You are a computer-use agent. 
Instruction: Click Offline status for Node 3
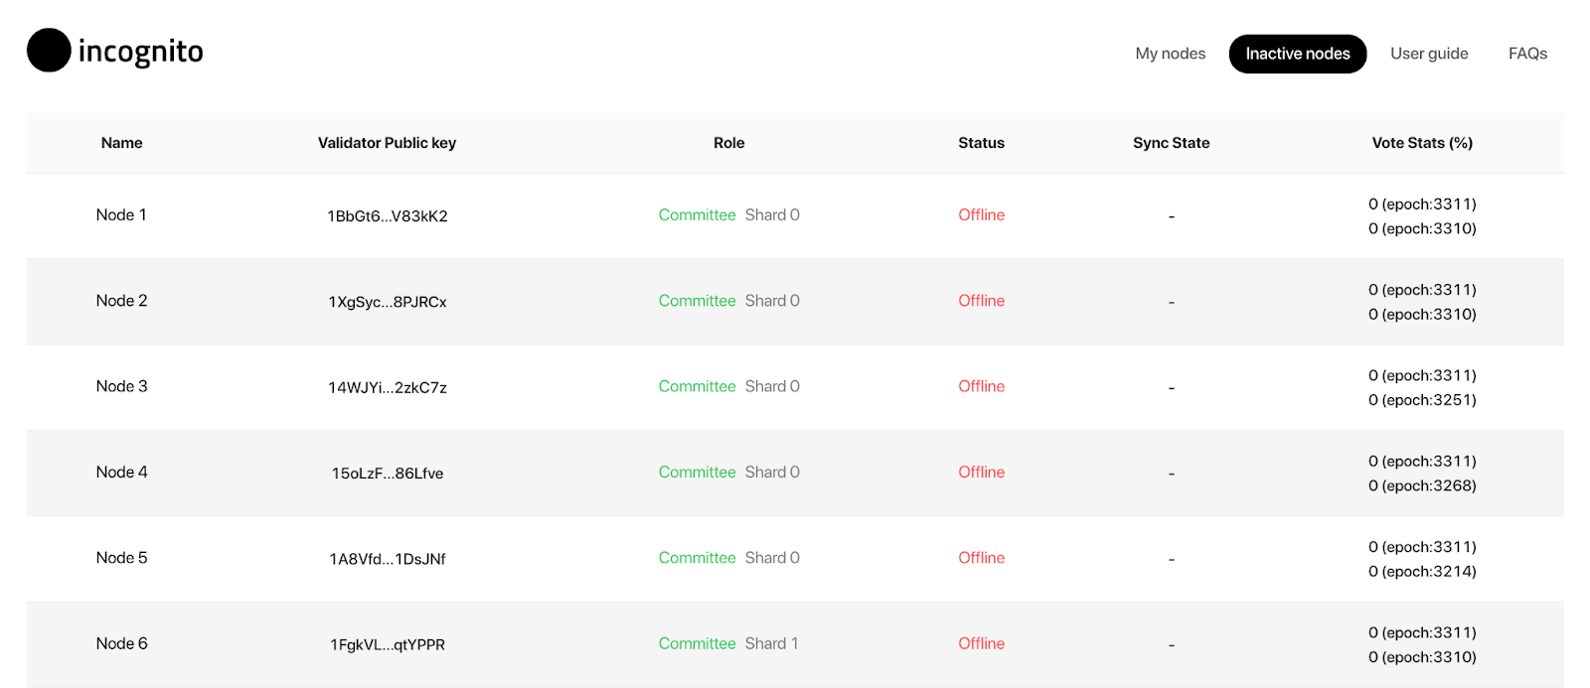[981, 386]
